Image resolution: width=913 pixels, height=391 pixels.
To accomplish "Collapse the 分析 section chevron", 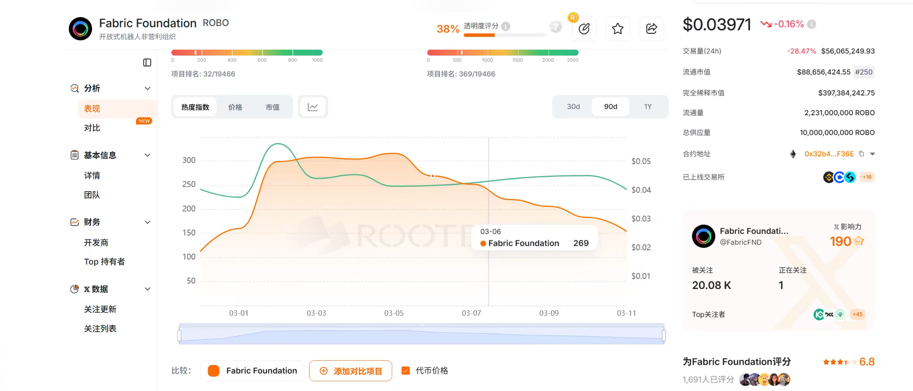I will [147, 89].
